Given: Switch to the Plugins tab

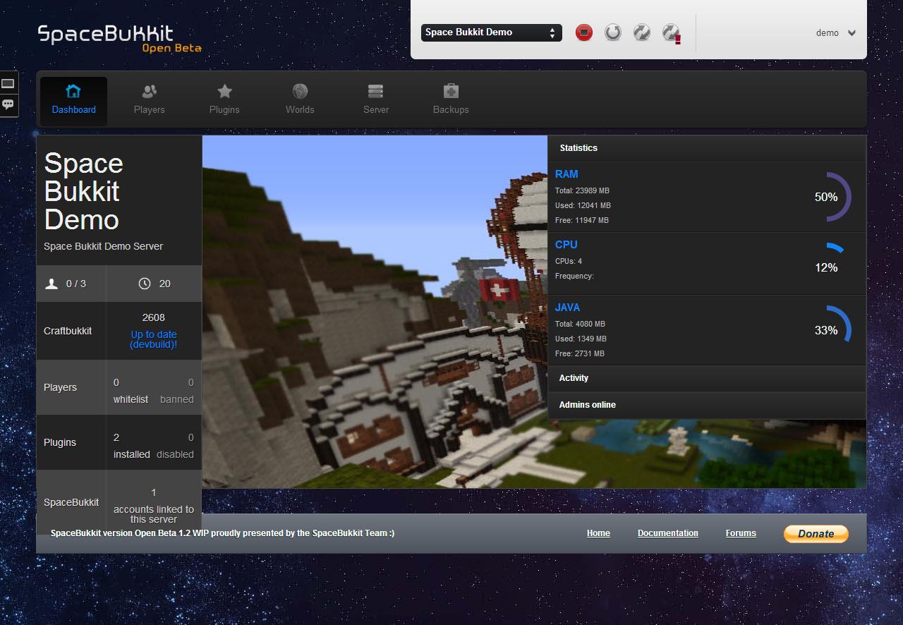Looking at the screenshot, I should 224,101.
